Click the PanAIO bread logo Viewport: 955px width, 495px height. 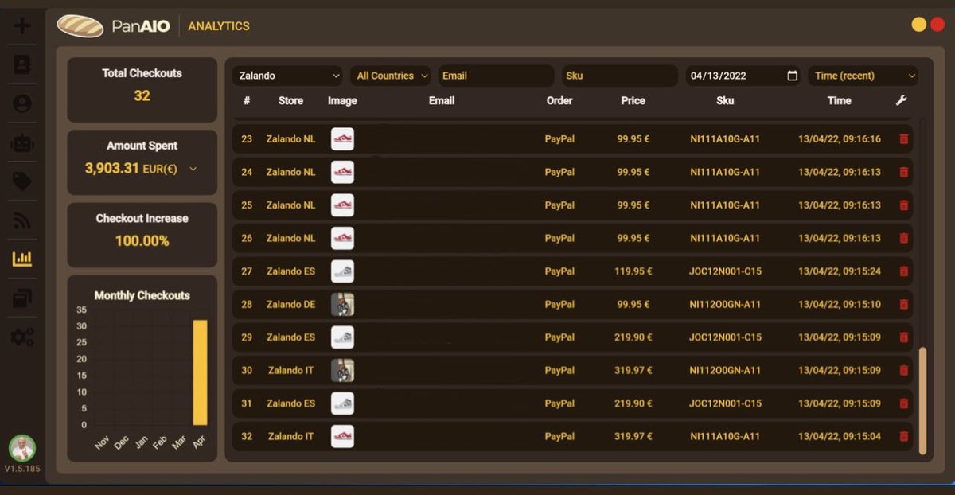(x=80, y=26)
